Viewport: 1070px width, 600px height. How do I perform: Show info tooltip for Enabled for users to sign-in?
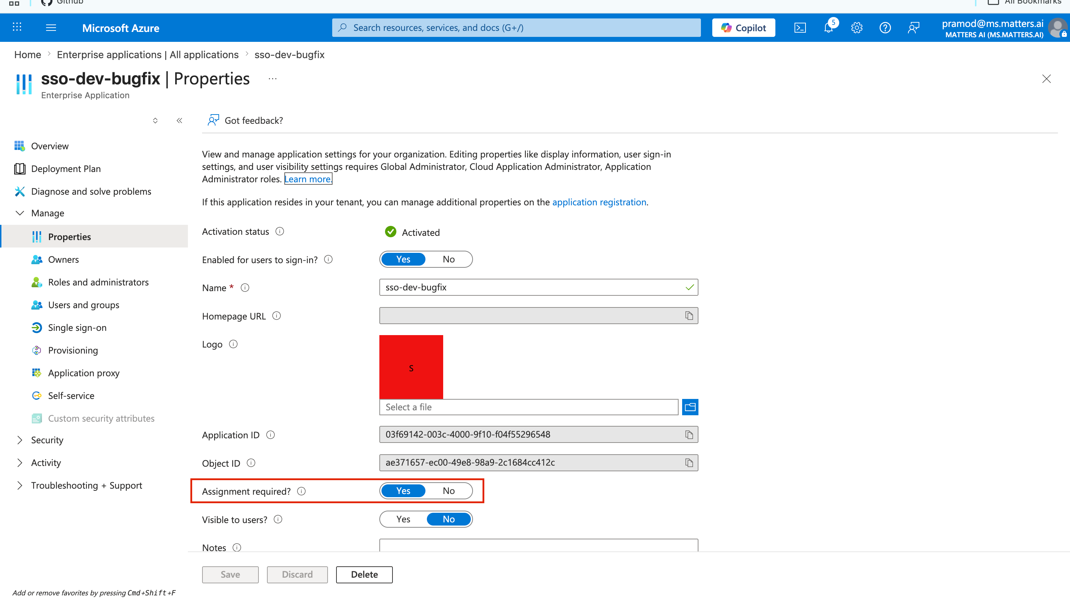click(328, 260)
